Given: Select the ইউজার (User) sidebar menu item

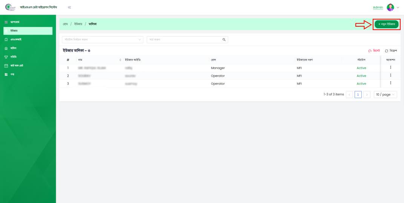Looking at the screenshot, I should [x=14, y=31].
